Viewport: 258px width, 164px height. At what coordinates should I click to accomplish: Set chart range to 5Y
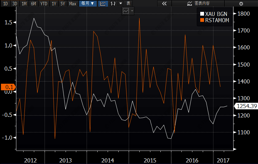click(x=63, y=3)
